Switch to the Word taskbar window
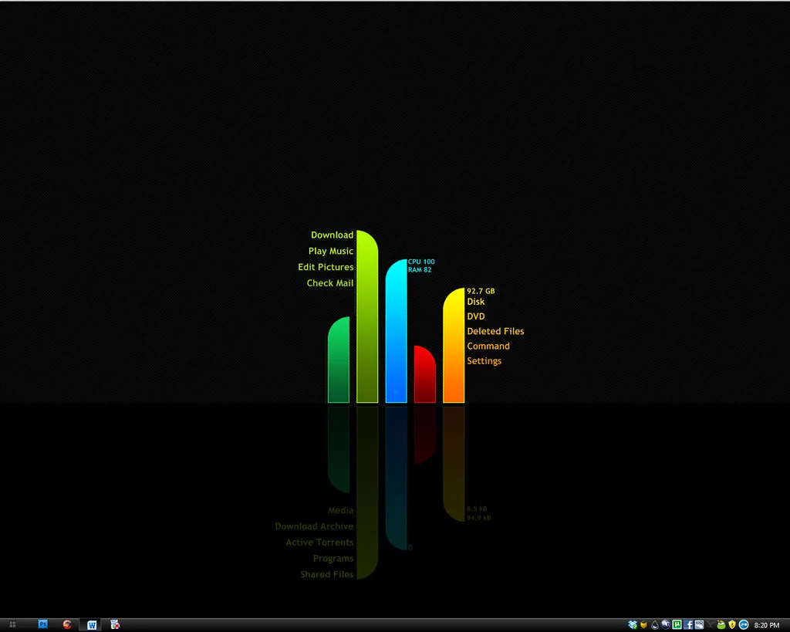The width and height of the screenshot is (790, 632). [92, 625]
